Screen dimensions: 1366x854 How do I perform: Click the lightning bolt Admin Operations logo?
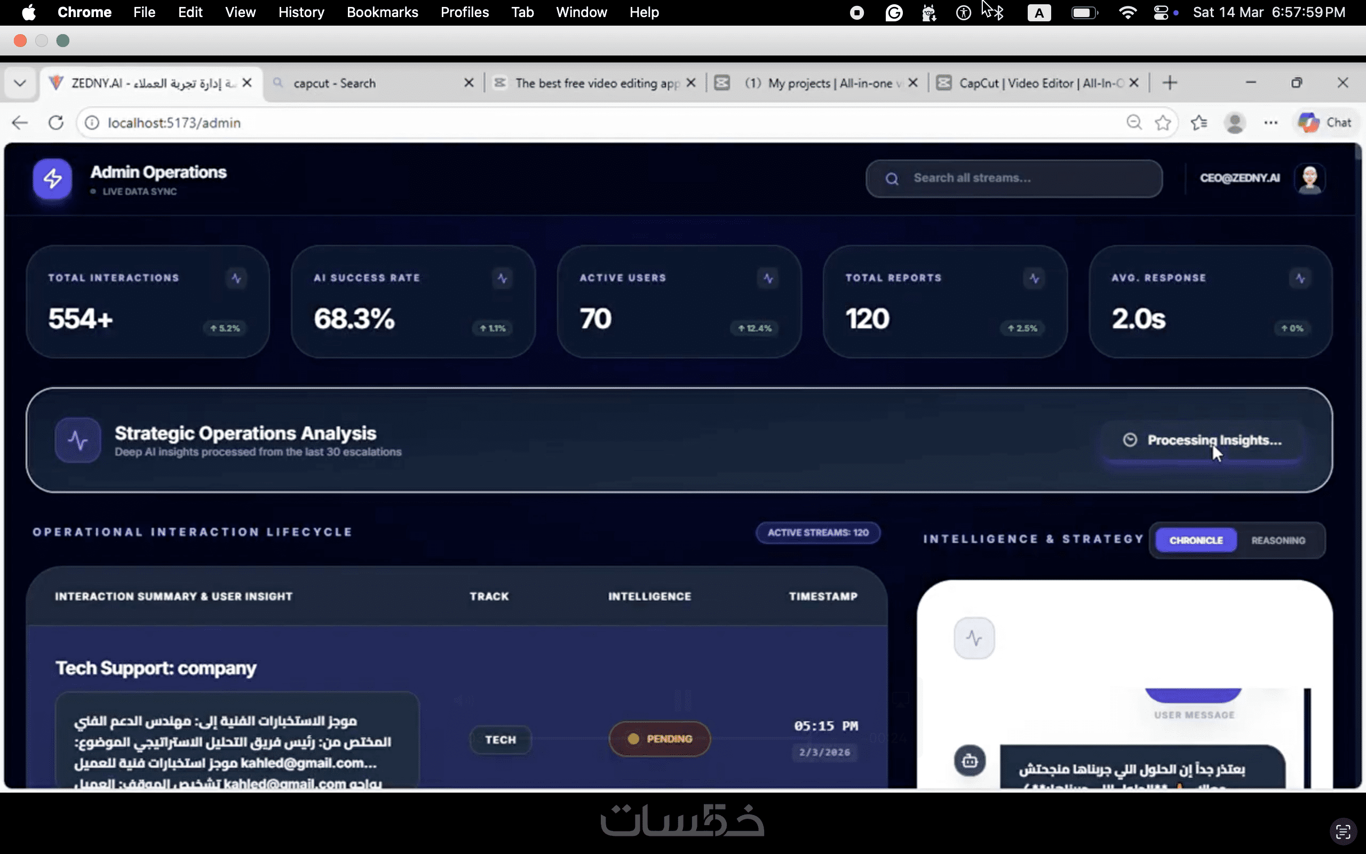(52, 179)
